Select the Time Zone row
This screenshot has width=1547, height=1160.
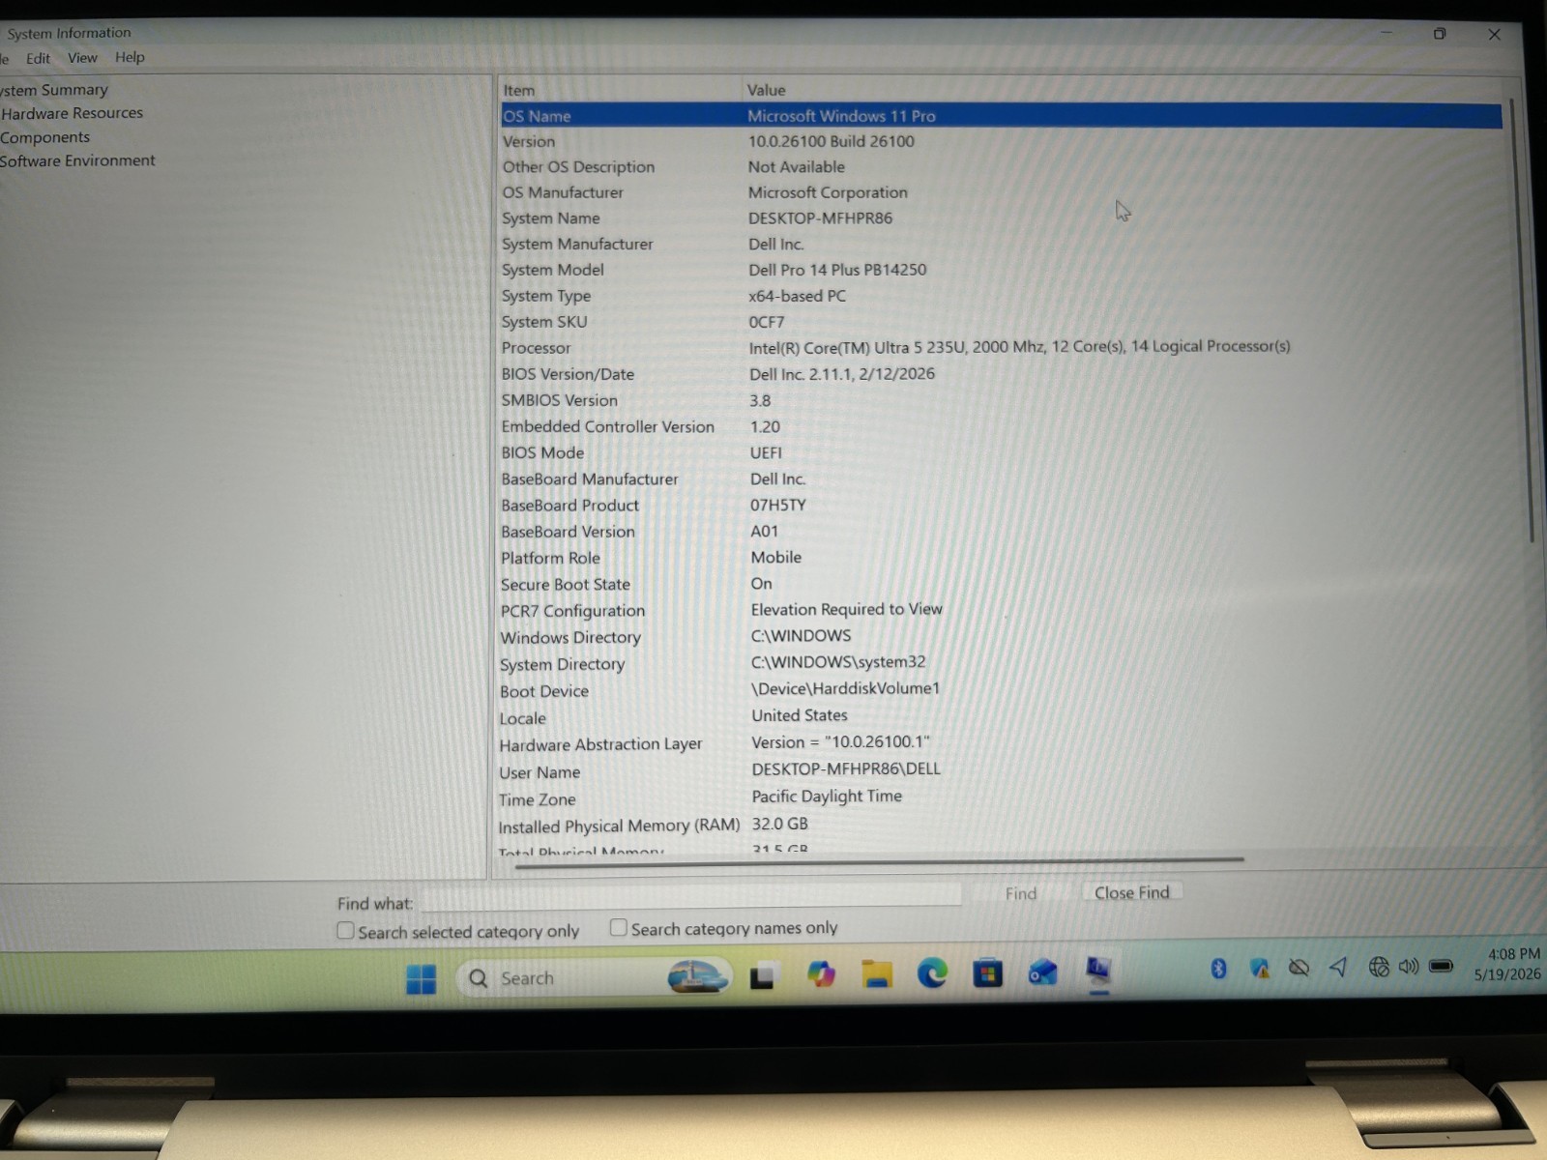tap(1001, 798)
